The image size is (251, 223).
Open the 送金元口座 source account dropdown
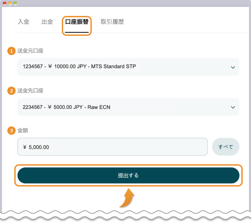(x=128, y=67)
